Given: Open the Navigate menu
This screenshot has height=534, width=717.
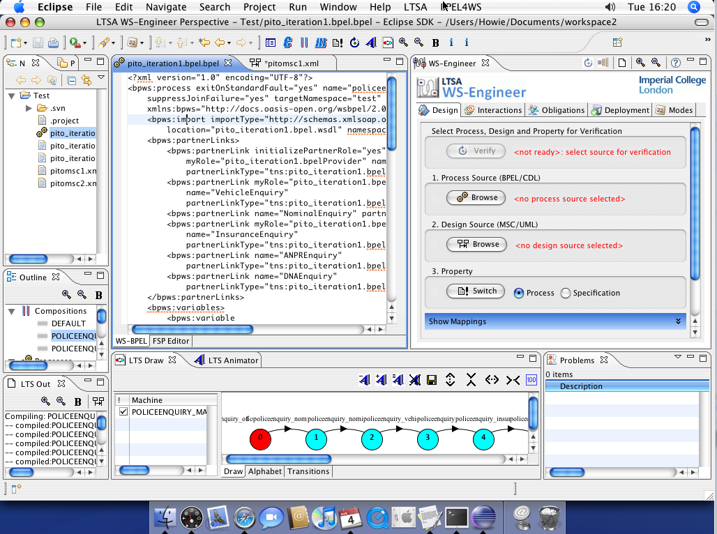Looking at the screenshot, I should click(x=166, y=7).
